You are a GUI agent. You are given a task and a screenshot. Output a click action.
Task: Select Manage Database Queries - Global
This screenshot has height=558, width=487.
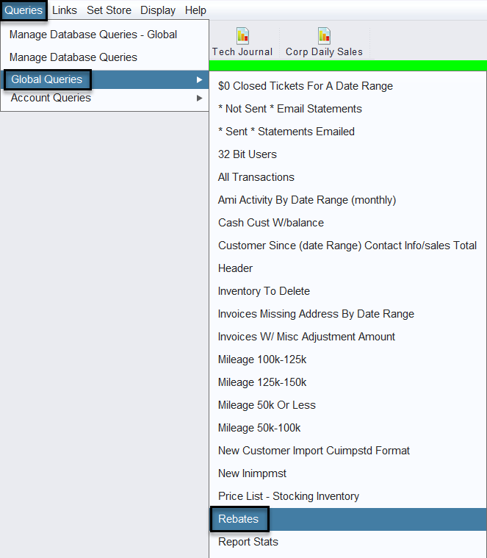click(93, 35)
